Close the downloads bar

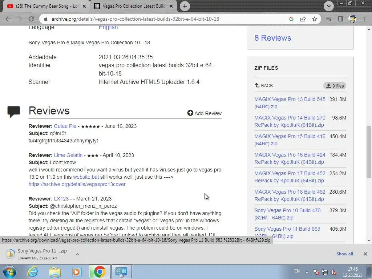(365, 254)
